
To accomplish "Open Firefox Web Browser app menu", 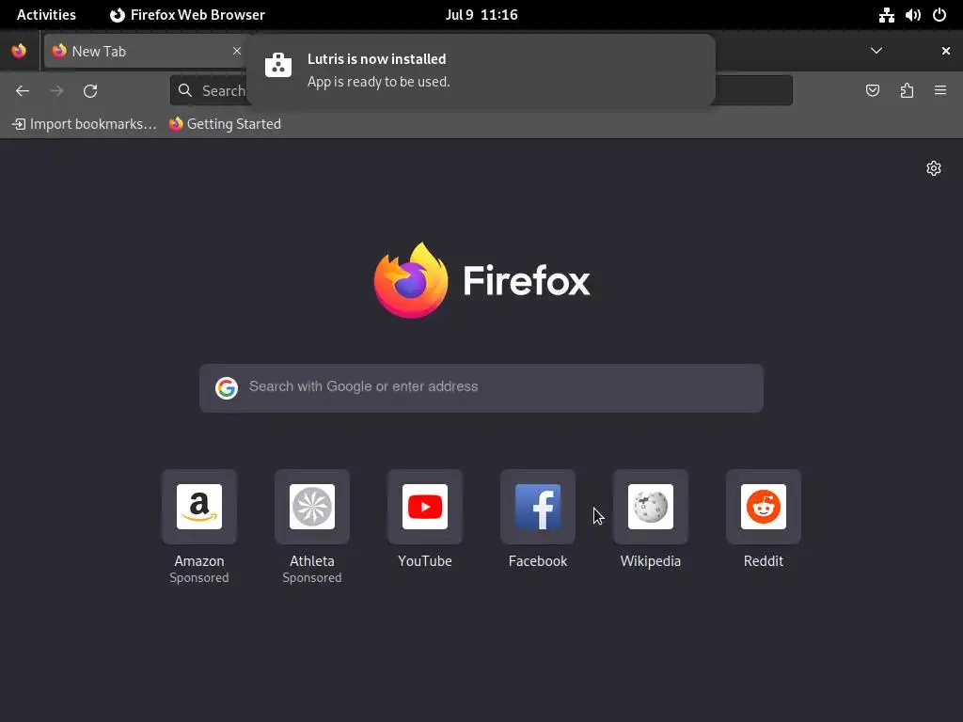I will click(x=187, y=15).
